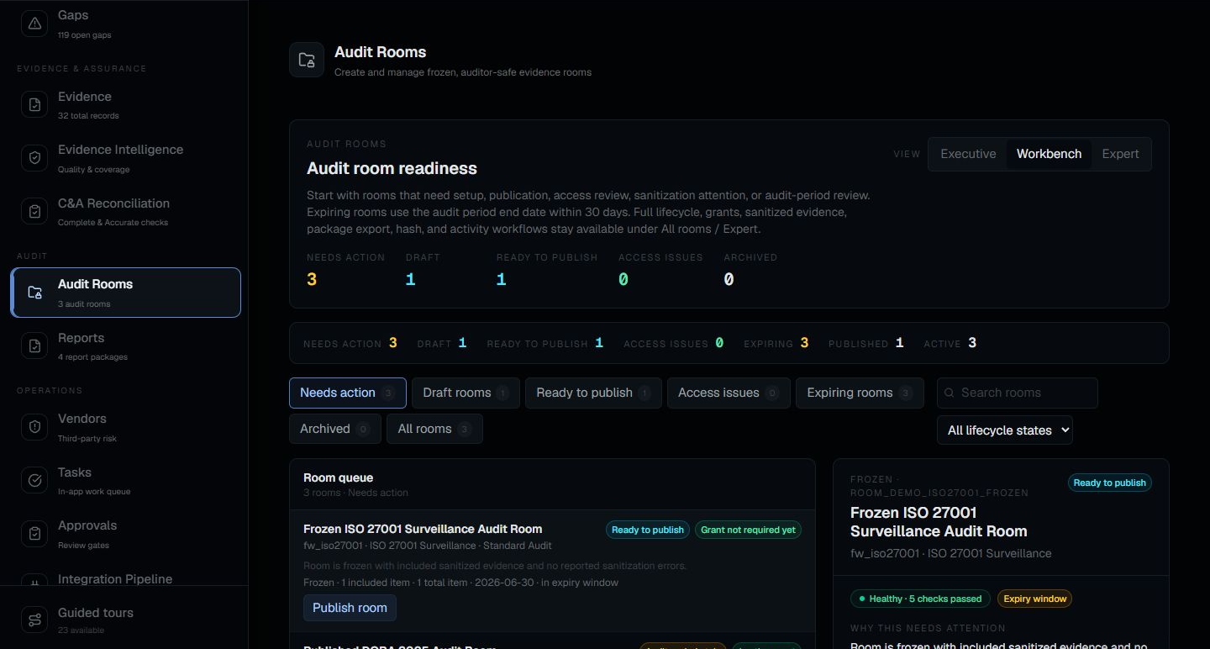1210x649 pixels.
Task: Open the Reports section
Action: (x=126, y=346)
